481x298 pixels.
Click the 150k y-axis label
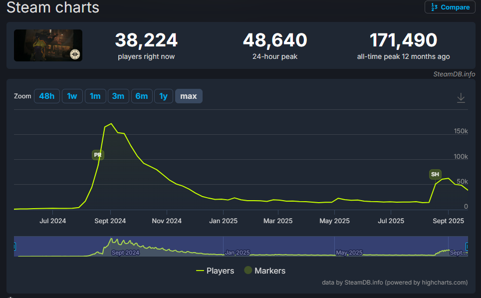(461, 131)
